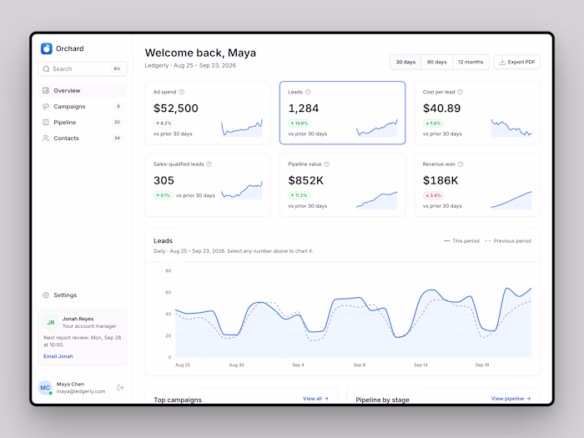
Task: Click the 5.6% decrease badge
Action: pos(433,123)
